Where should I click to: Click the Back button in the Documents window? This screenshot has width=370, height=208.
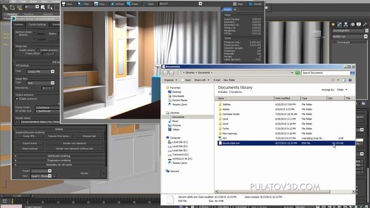click(x=165, y=73)
